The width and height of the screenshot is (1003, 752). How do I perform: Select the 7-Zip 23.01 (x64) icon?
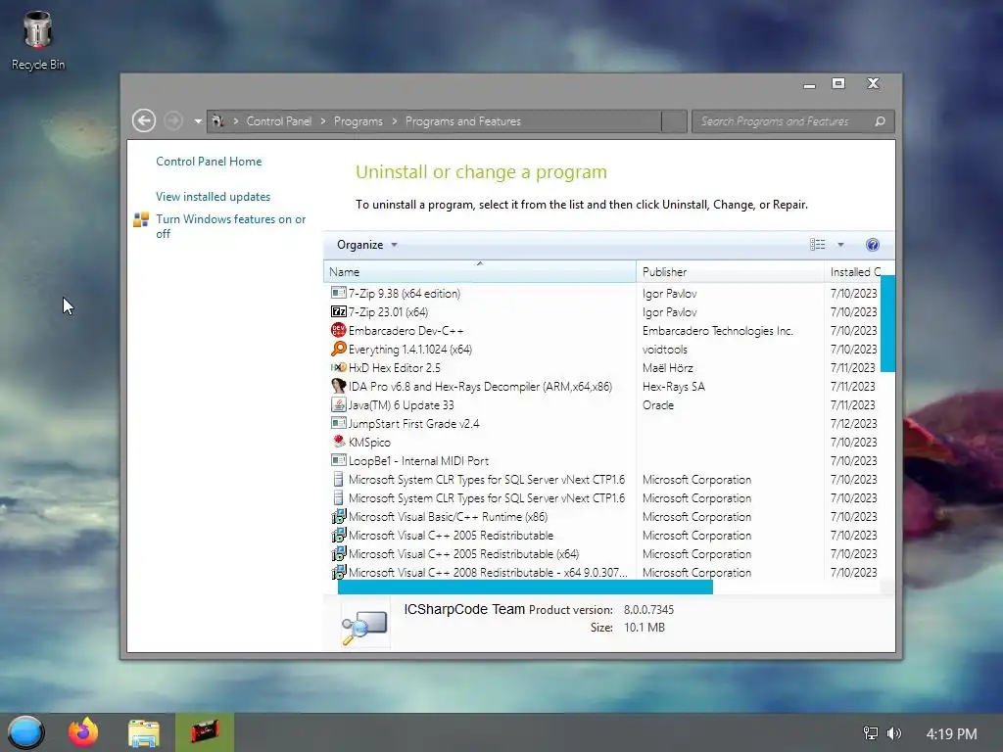[338, 311]
